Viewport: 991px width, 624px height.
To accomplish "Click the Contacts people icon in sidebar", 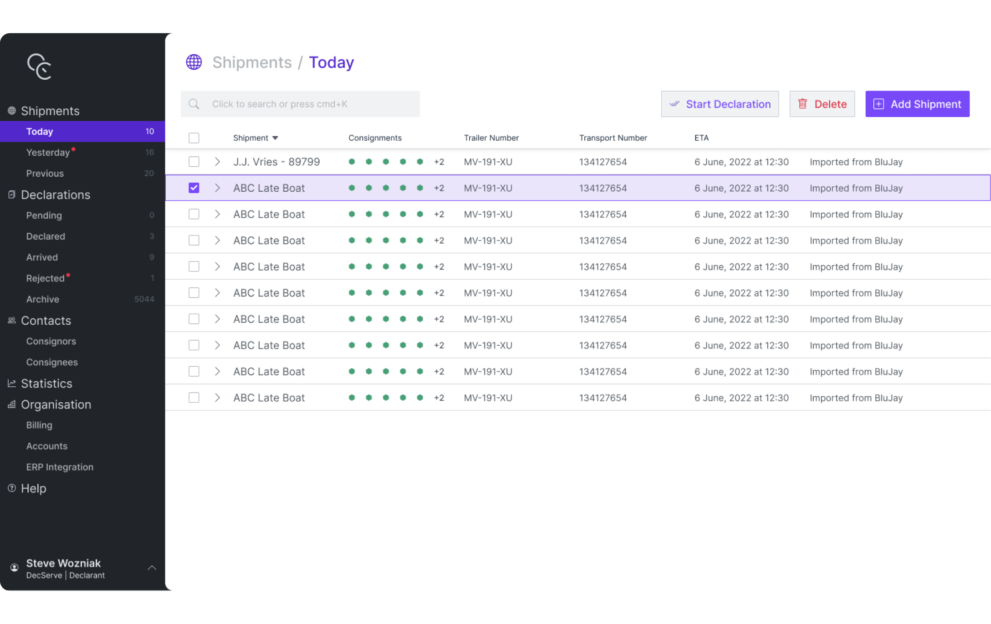I will [12, 320].
